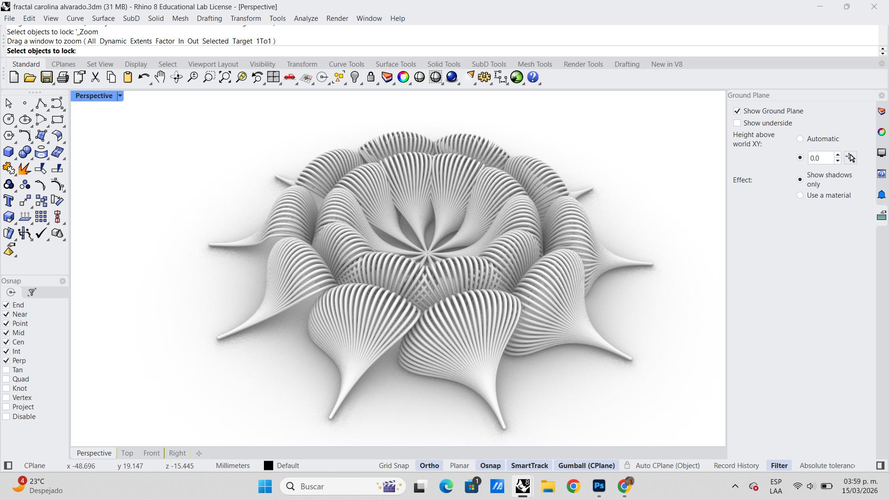This screenshot has width=889, height=500.
Task: Increase height value with stepper up
Action: 837,155
